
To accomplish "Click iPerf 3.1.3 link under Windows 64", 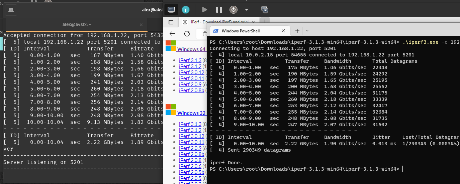I will pos(190,60).
